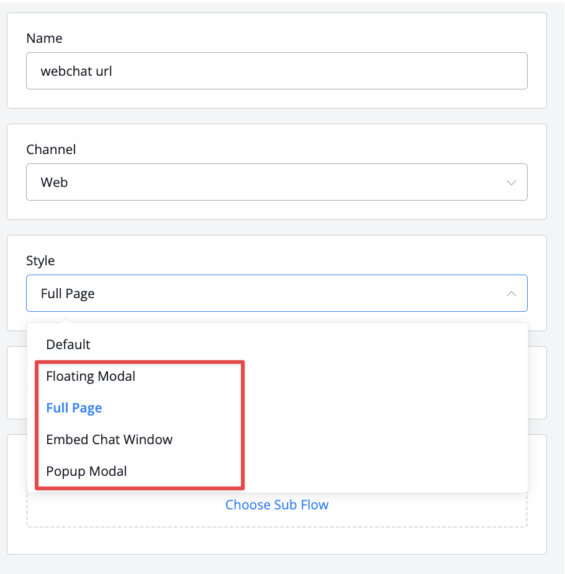The image size is (565, 574).
Task: Collapse Style dropdown via chevron-up arrow
Action: [x=511, y=294]
